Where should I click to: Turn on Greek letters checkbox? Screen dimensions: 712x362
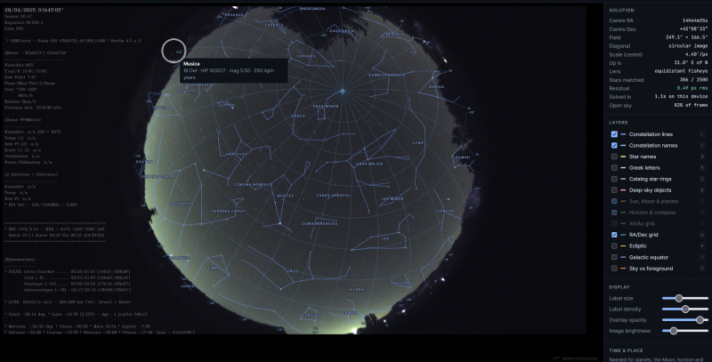point(614,168)
